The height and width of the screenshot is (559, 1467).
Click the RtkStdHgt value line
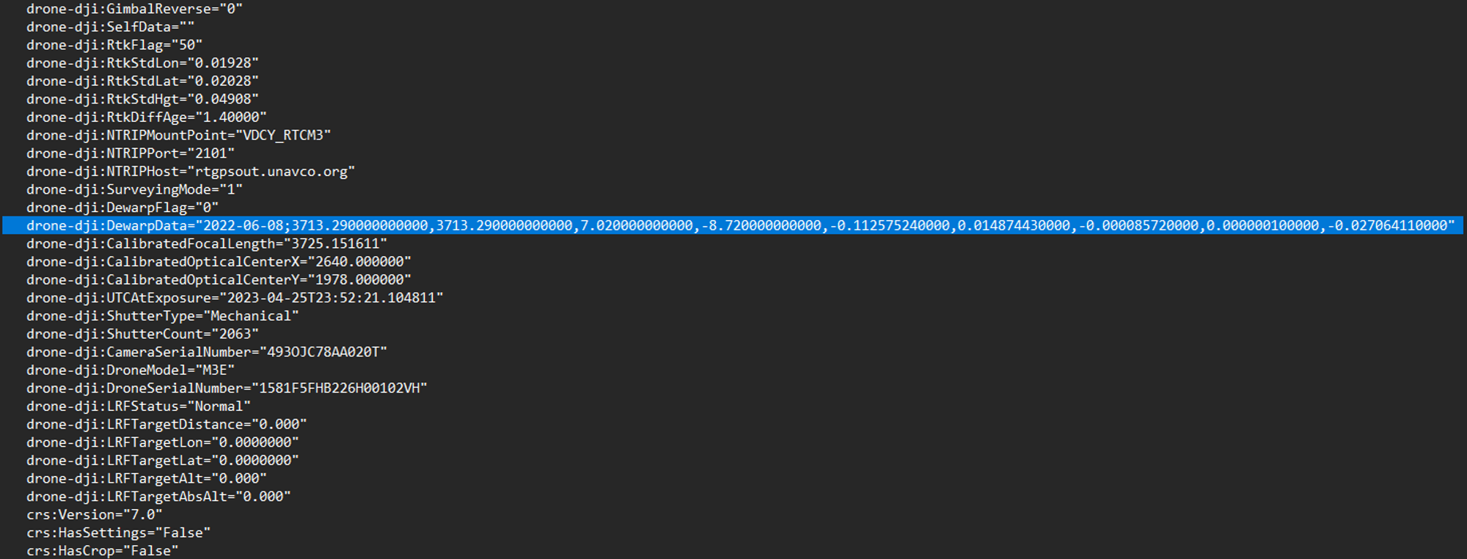pos(142,99)
